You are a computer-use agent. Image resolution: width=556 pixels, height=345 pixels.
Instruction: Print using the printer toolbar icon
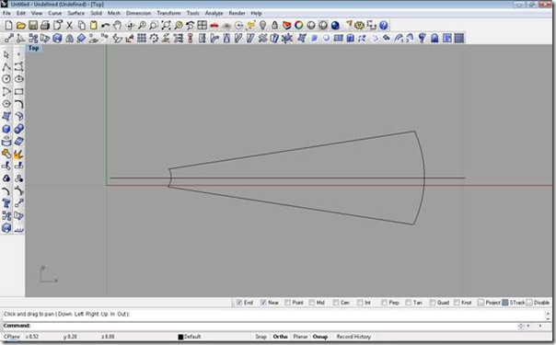[x=45, y=25]
